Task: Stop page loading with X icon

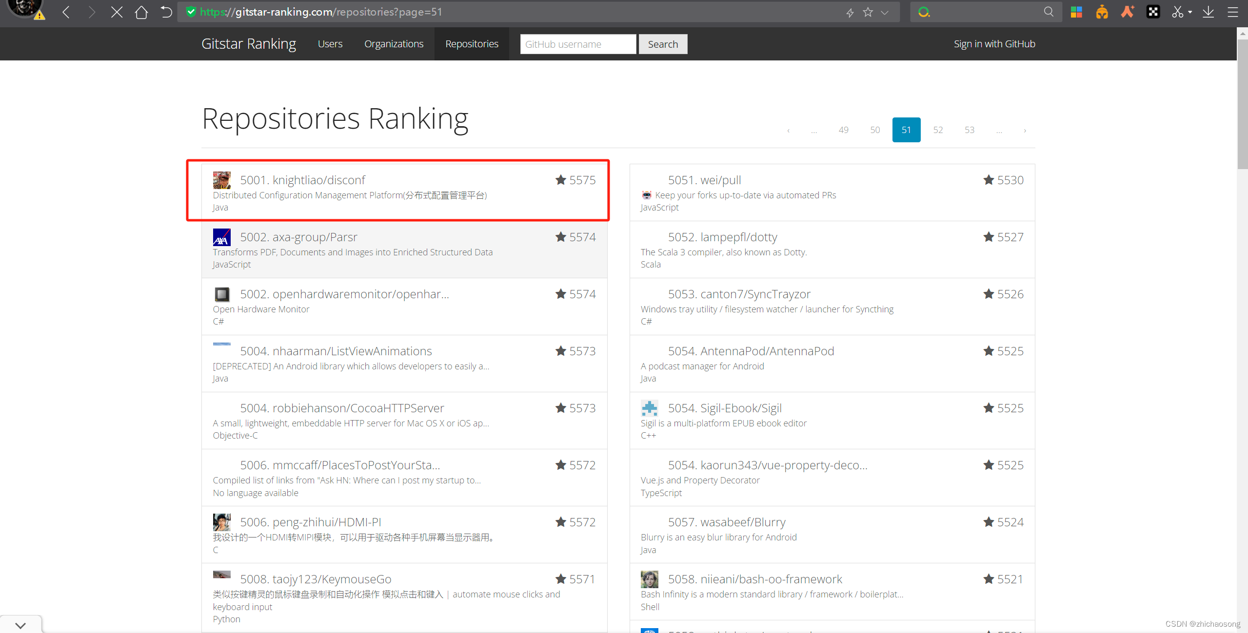Action: [x=117, y=12]
